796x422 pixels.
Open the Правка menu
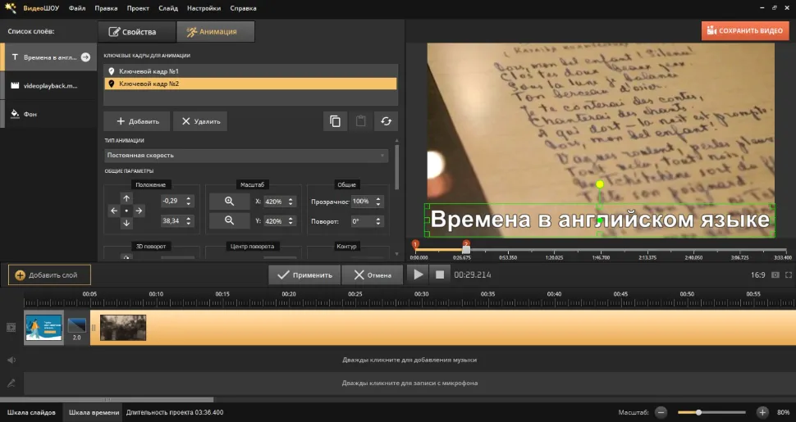click(x=106, y=8)
